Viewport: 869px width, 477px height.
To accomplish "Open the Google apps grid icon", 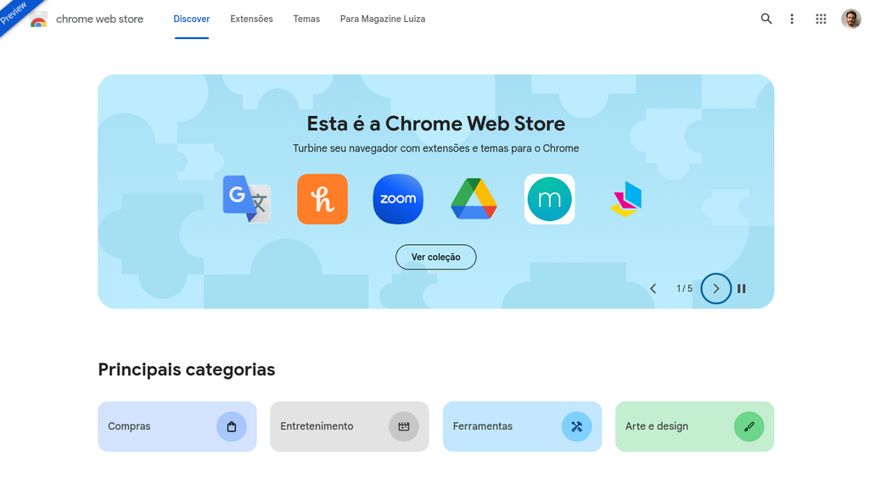I will (x=821, y=19).
